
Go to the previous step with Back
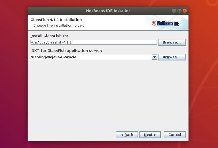pos(127,135)
